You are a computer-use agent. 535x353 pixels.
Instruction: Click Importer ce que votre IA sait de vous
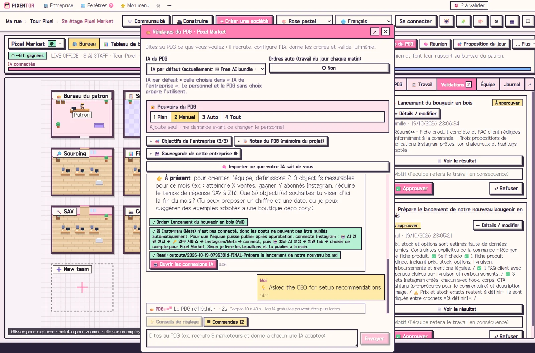(268, 167)
